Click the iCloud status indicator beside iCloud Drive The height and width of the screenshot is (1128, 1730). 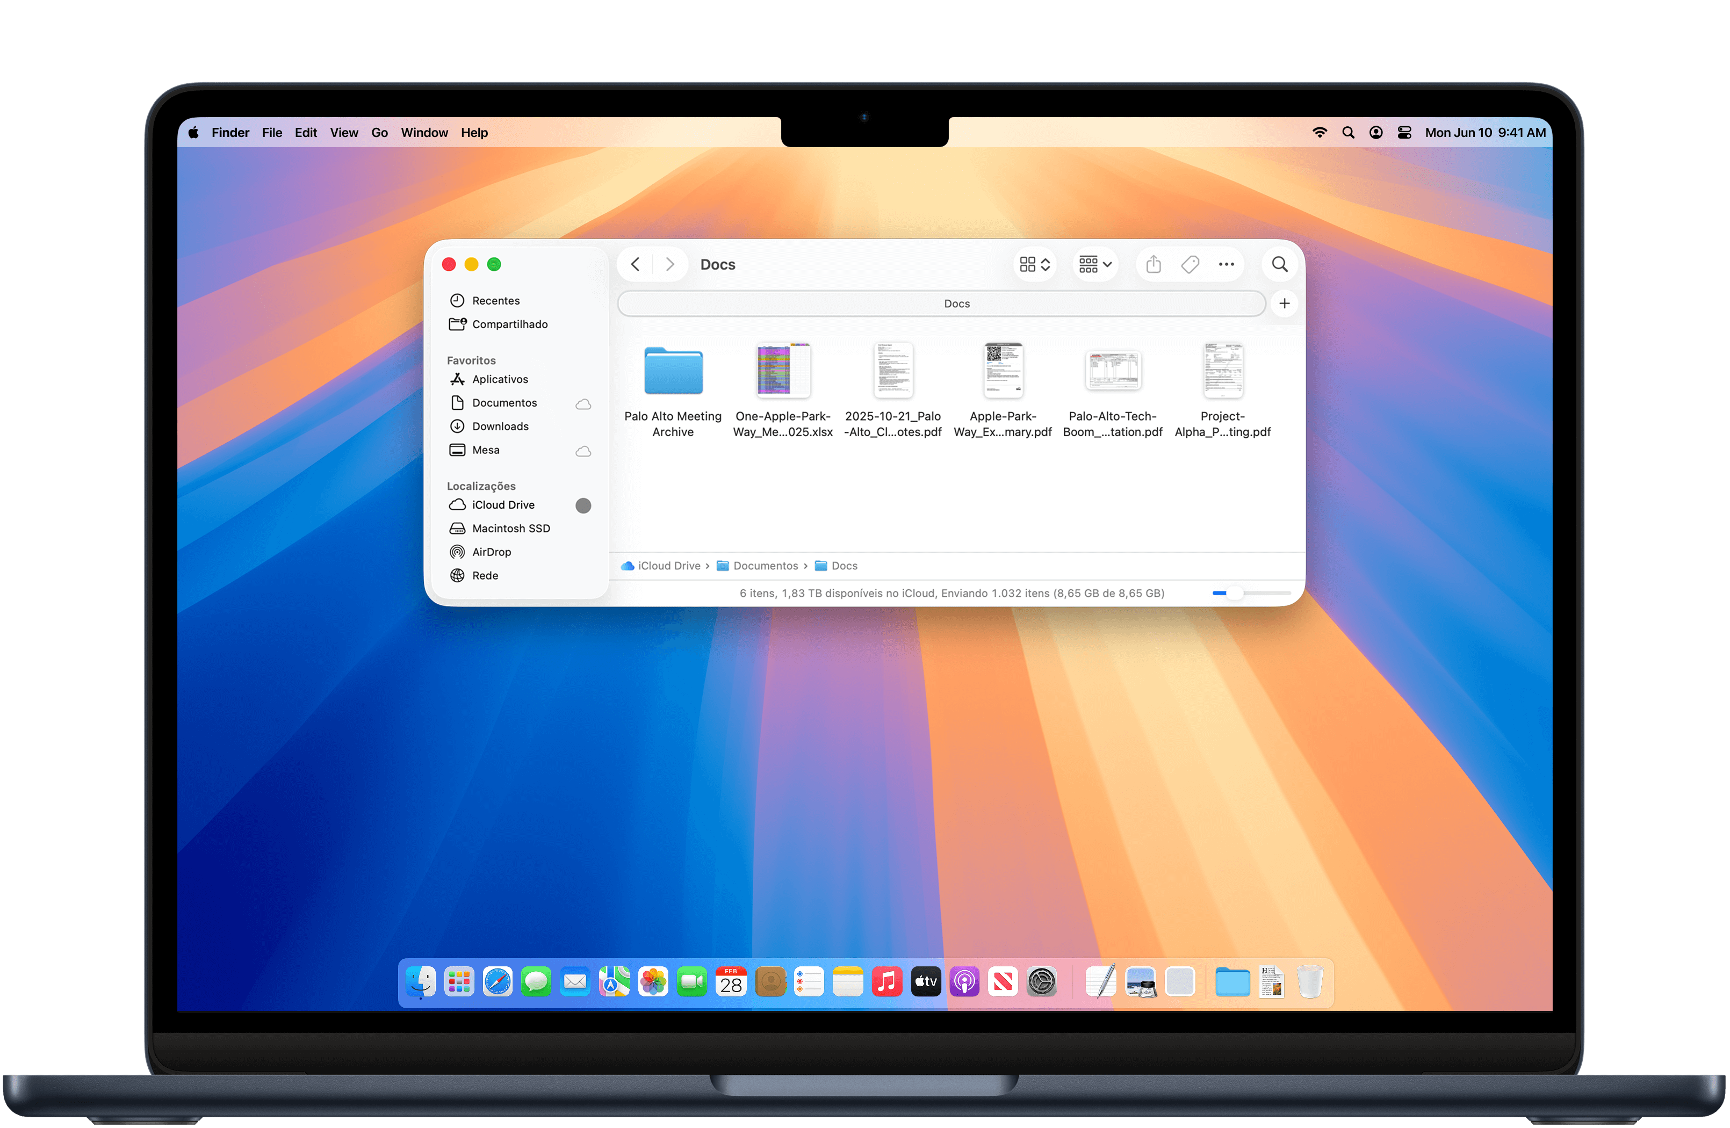click(x=582, y=505)
